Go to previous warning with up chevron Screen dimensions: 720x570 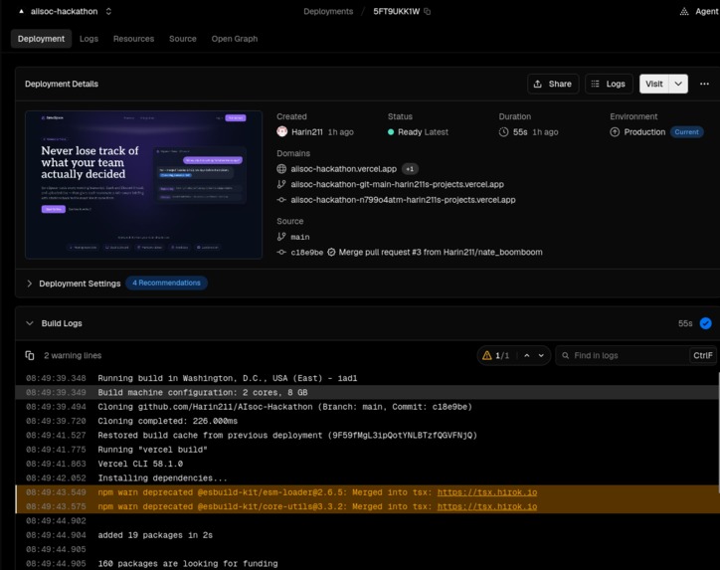pyautogui.click(x=527, y=355)
